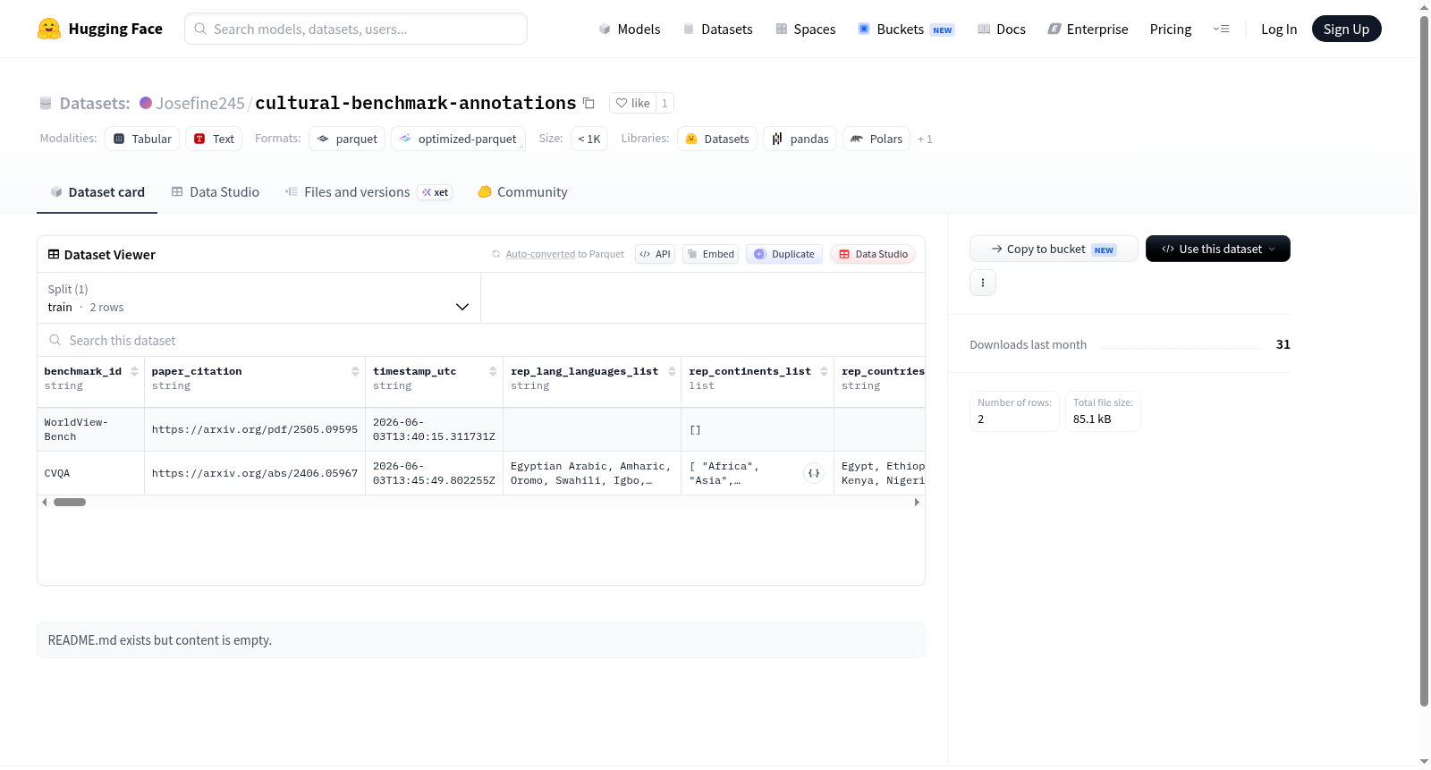Select the Datasets library tag
This screenshot has width=1431, height=770.
(x=717, y=139)
